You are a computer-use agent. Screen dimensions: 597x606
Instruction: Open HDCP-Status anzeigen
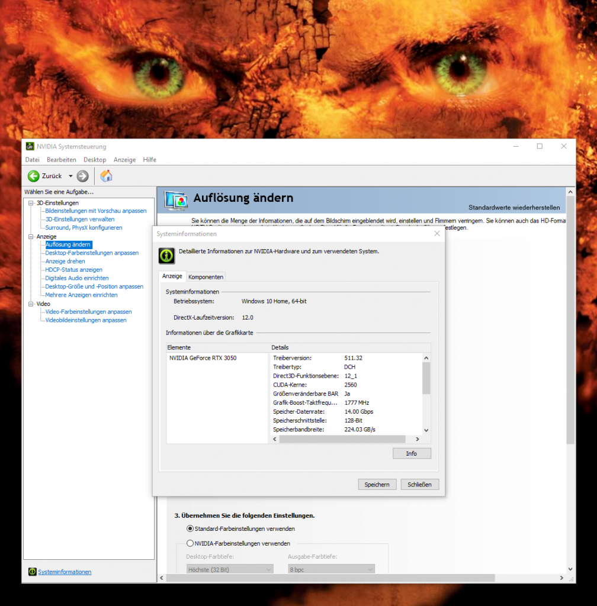pyautogui.click(x=73, y=270)
